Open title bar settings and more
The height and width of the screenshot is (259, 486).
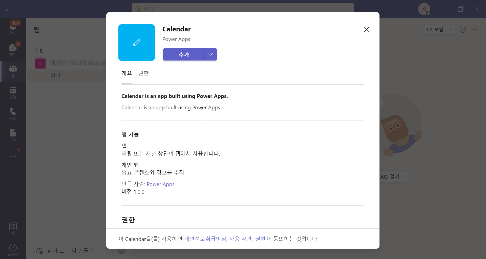[x=409, y=9]
